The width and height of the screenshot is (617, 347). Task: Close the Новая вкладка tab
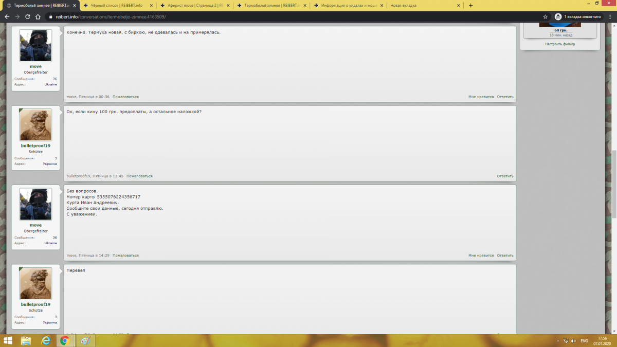pos(459,5)
